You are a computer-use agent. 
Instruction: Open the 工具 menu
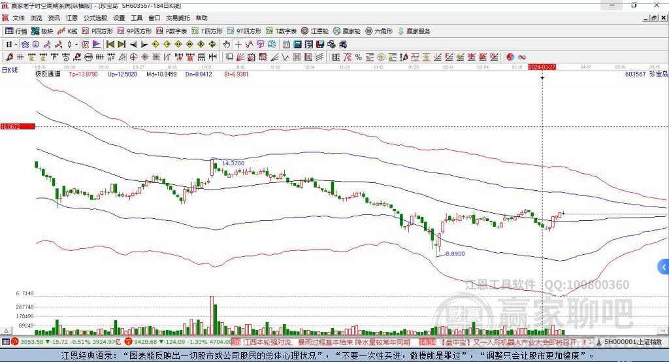click(137, 18)
